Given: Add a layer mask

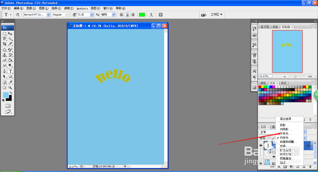Looking at the screenshot, I should [285, 167].
